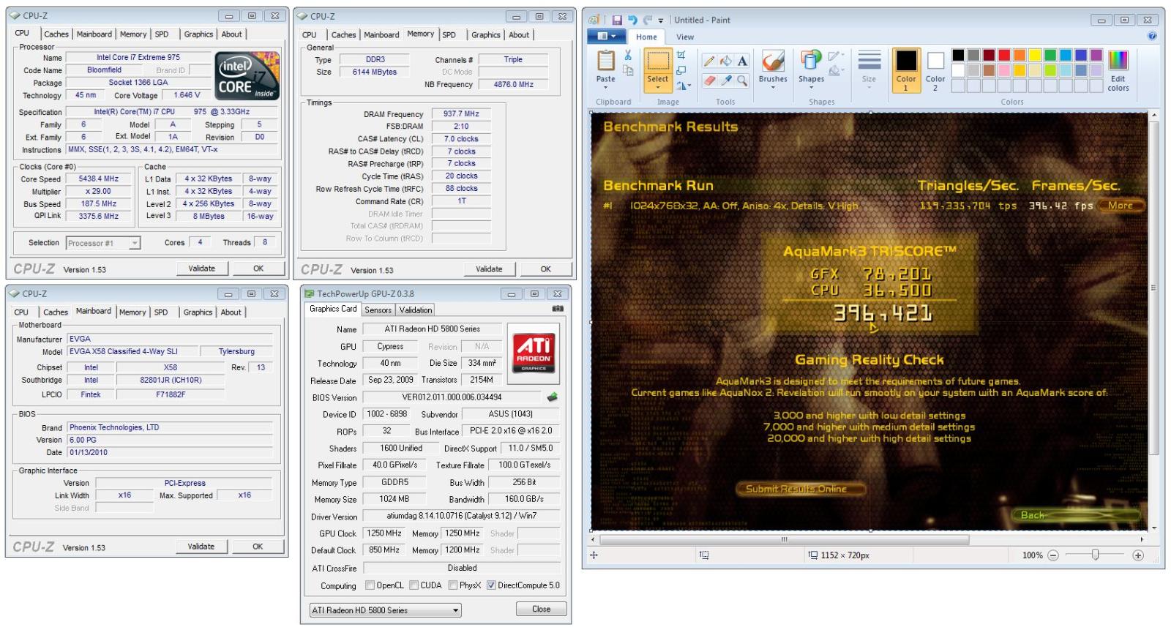1171x630 pixels.
Task: Click the zoom in plus button in Paint
Action: pyautogui.click(x=1138, y=555)
